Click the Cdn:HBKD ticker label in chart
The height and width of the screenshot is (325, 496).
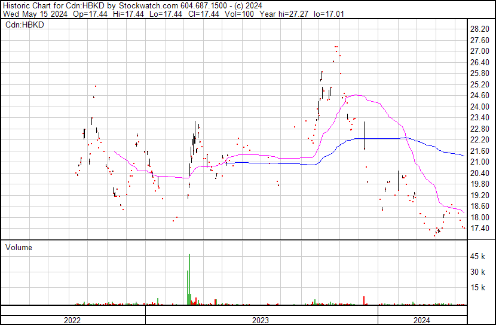tap(23, 25)
